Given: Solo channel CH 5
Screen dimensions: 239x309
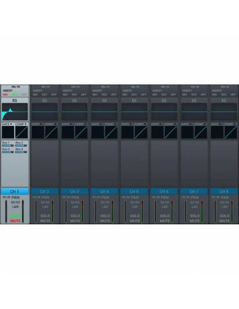Looking at the screenshot, I should point(135,216).
